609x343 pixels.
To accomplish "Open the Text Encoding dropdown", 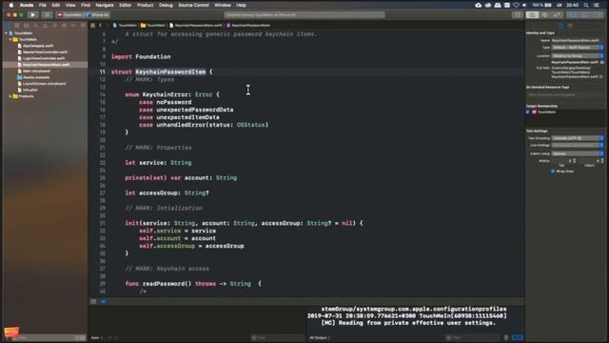I will coord(578,138).
